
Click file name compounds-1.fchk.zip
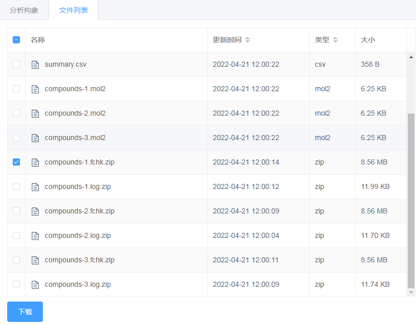80,162
